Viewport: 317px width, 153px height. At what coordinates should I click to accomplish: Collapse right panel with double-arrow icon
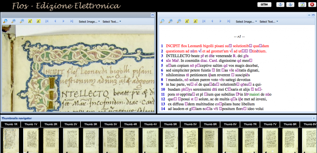pos(309,15)
